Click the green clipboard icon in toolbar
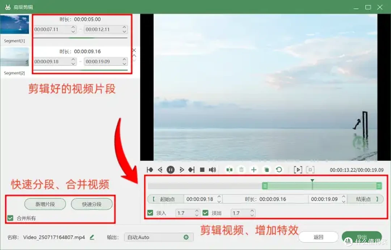 (x=266, y=170)
